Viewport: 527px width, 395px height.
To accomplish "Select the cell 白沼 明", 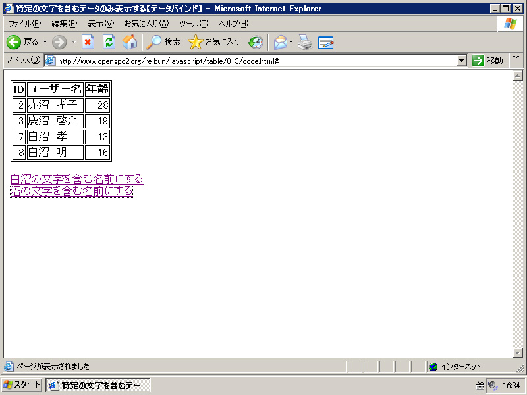I will pyautogui.click(x=55, y=152).
